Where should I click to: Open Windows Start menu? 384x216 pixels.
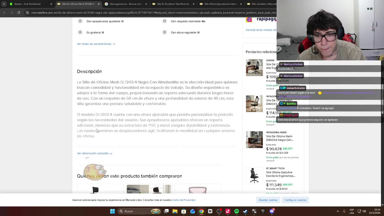112,211
